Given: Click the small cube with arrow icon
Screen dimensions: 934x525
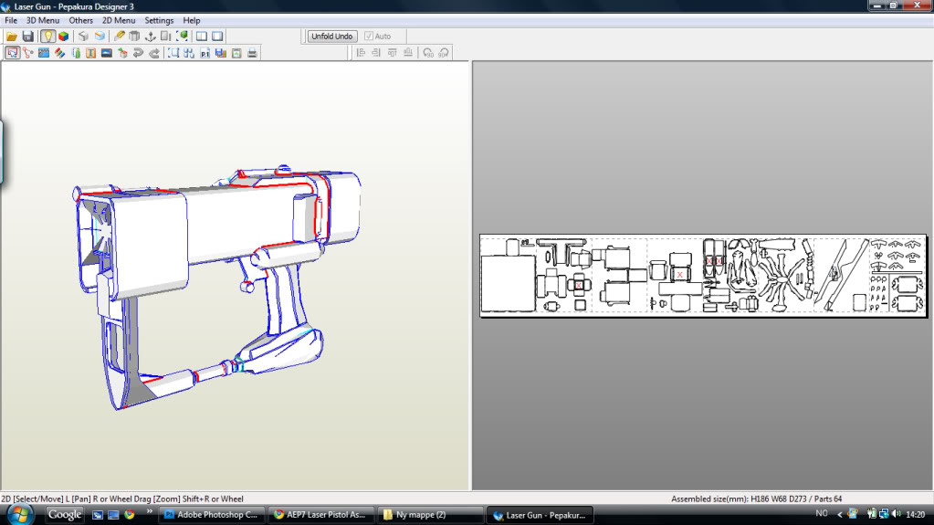Looking at the screenshot, I should click(x=122, y=53).
